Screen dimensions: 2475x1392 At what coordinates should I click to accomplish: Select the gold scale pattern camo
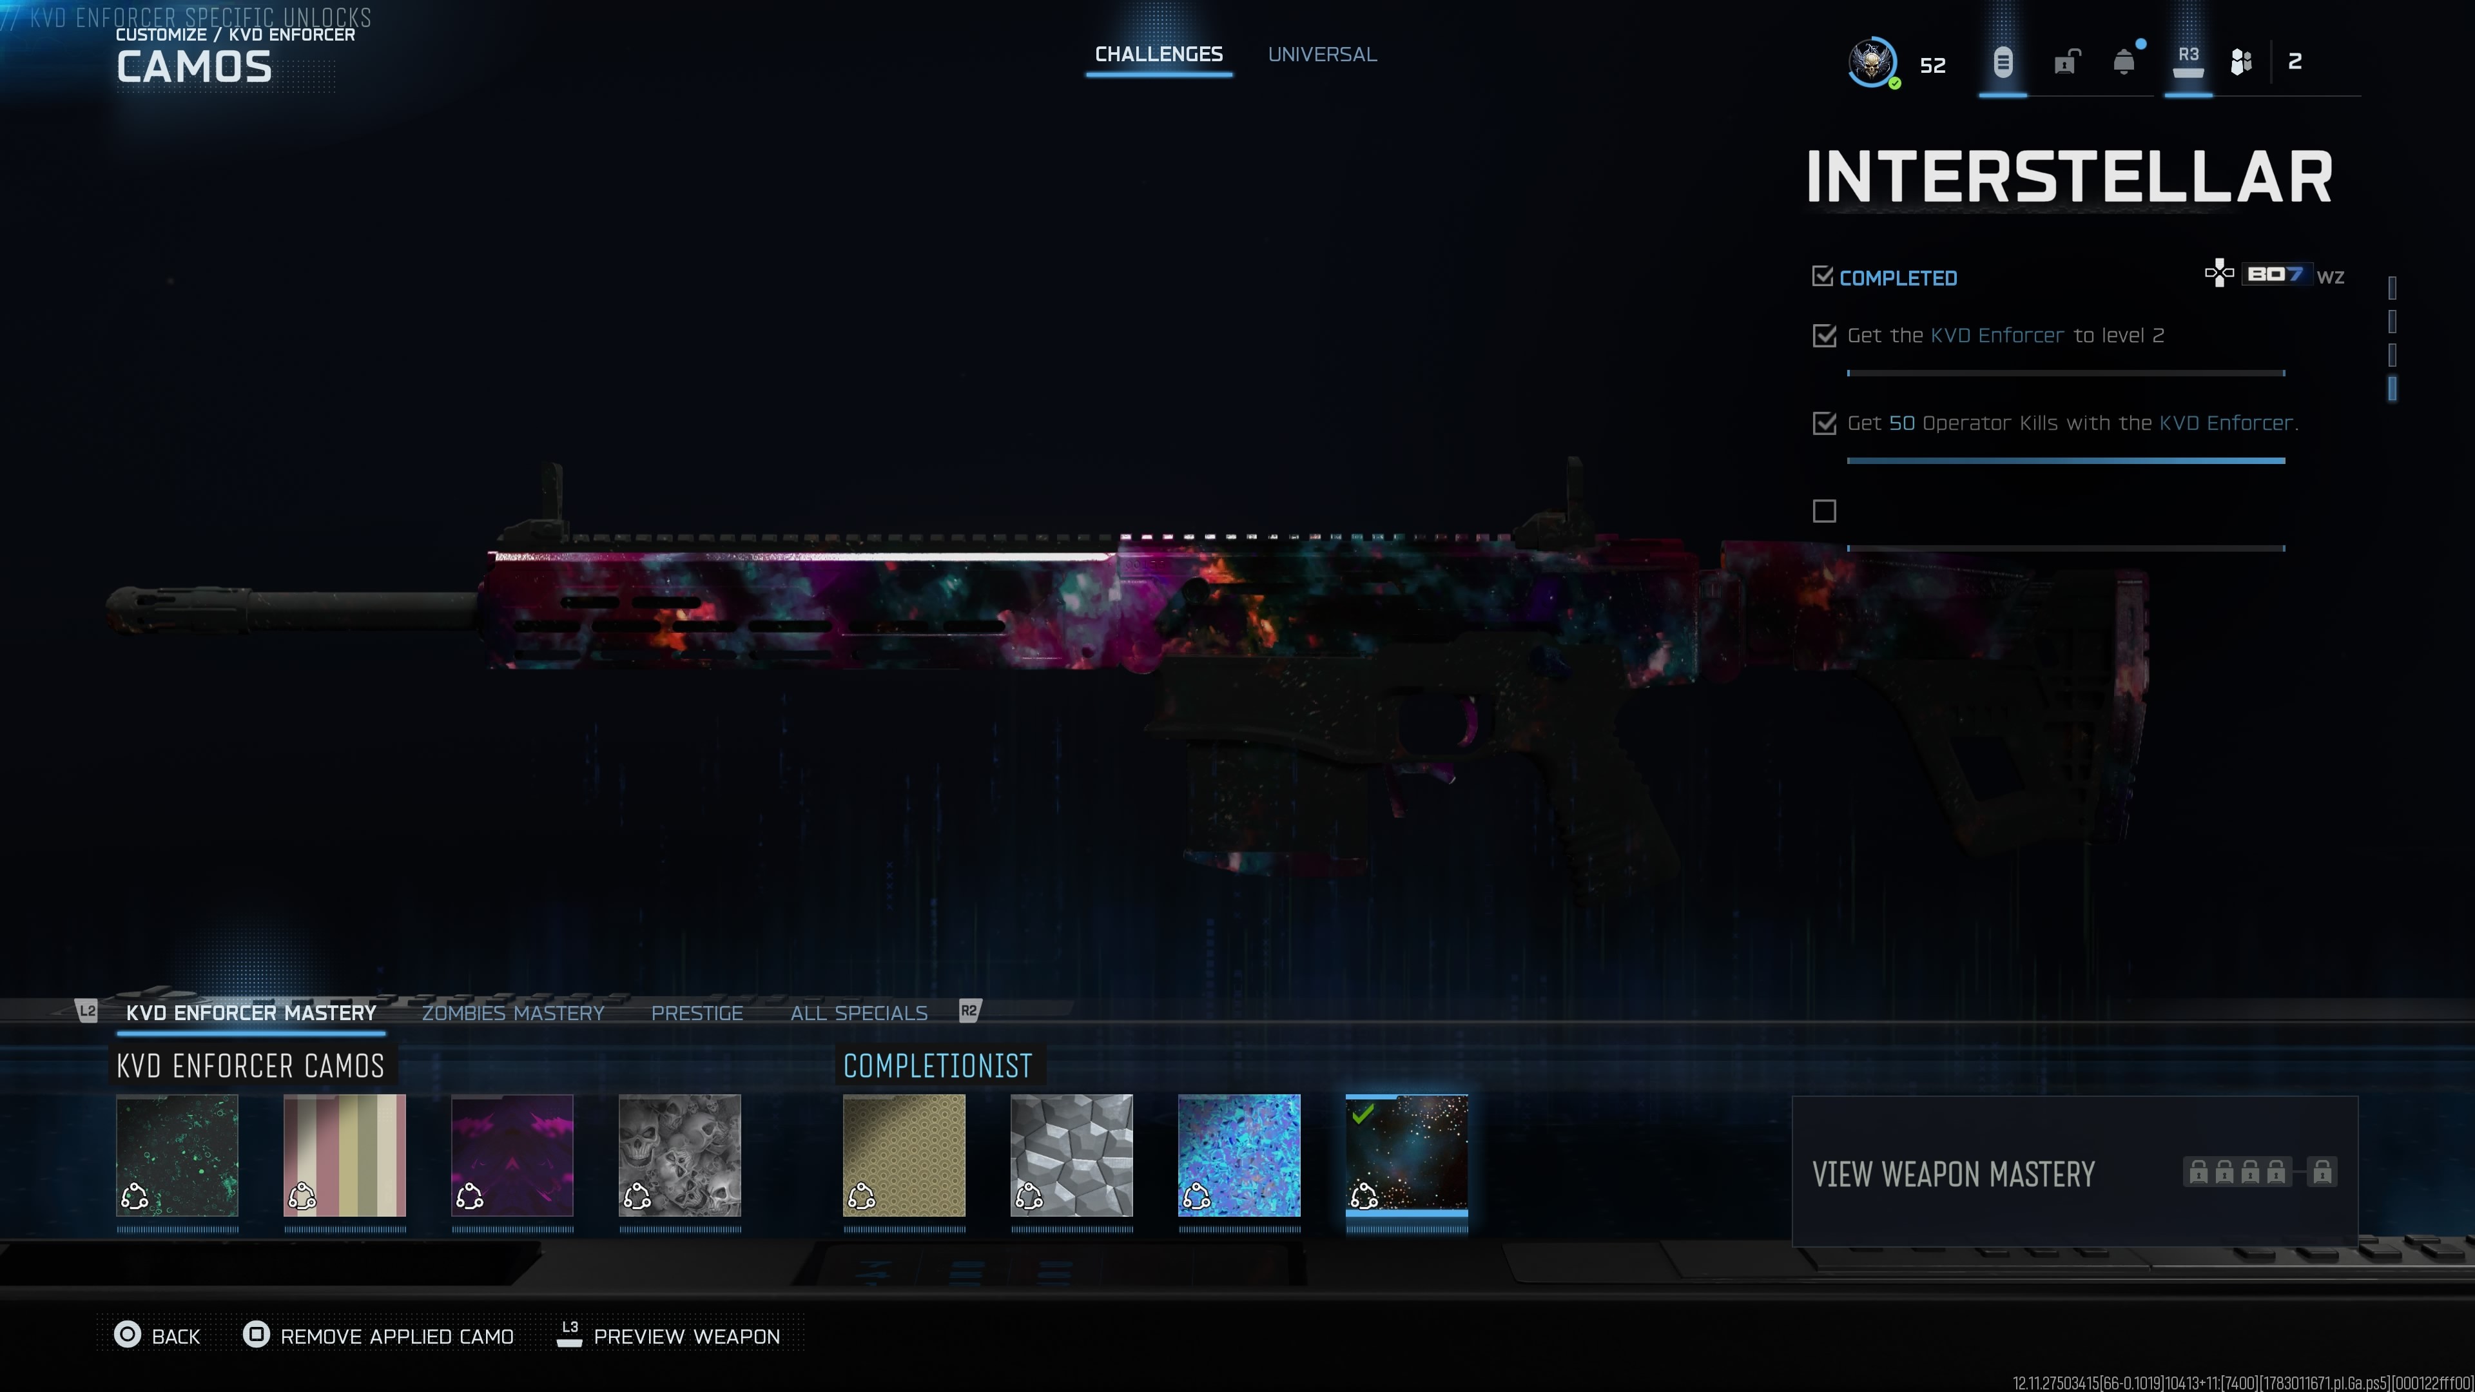(x=904, y=1155)
